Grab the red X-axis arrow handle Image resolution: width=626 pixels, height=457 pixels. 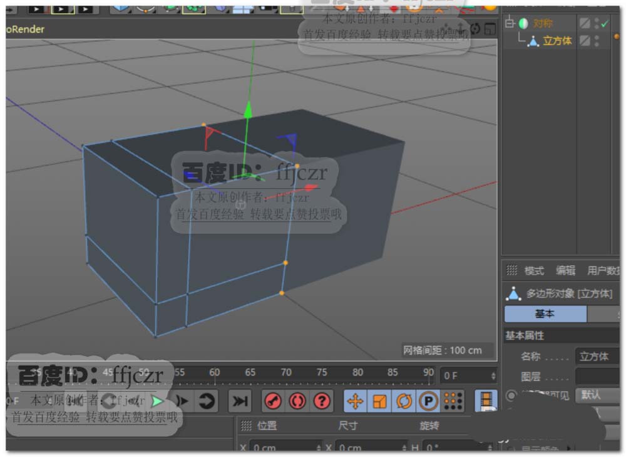tap(310, 187)
